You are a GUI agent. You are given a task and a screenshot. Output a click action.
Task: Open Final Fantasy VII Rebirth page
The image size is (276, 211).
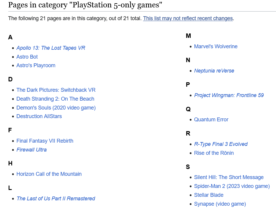point(45,141)
